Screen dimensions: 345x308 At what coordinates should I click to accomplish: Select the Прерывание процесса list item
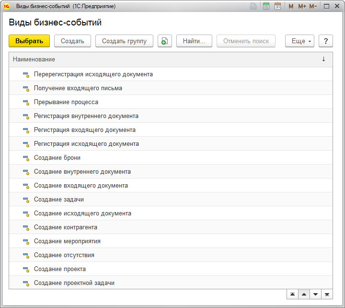[x=66, y=102]
